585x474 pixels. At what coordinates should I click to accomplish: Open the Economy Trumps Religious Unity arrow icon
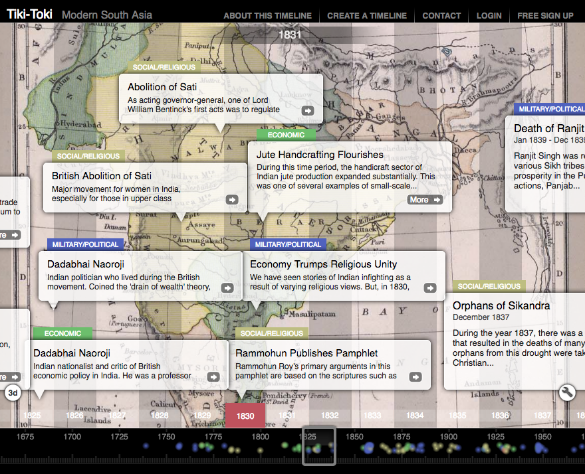pos(430,287)
